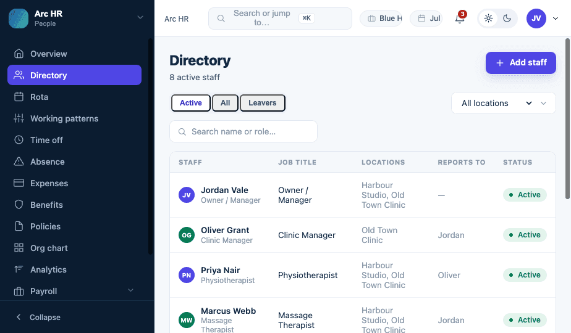Click the main page vertical scrollbar
571x333 pixels.
(x=567, y=118)
